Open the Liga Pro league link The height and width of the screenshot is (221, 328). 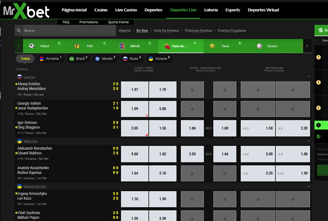(29, 77)
